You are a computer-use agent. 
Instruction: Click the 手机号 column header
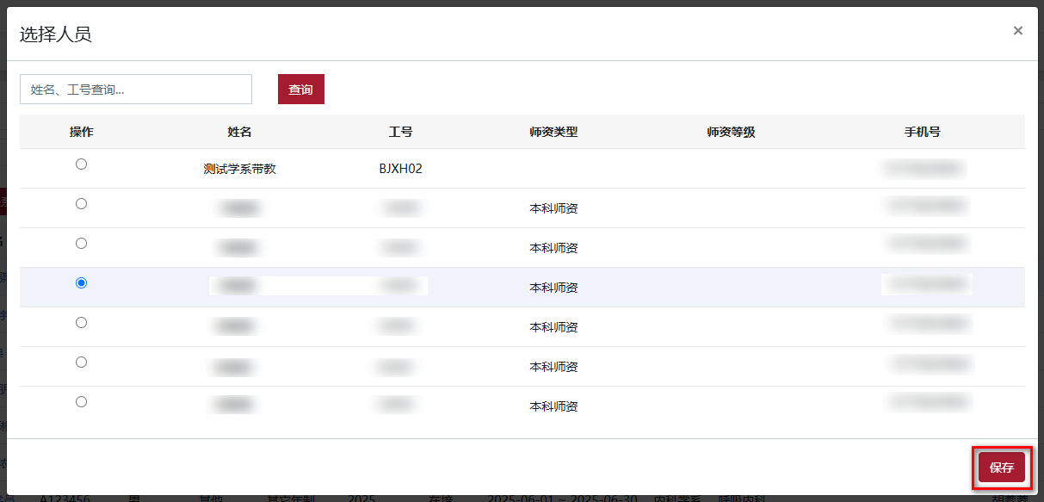click(x=922, y=132)
